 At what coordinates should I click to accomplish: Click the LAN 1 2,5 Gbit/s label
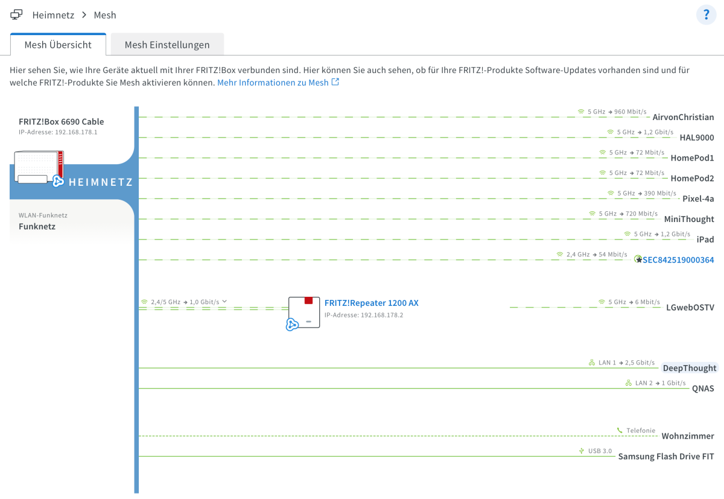click(x=626, y=363)
